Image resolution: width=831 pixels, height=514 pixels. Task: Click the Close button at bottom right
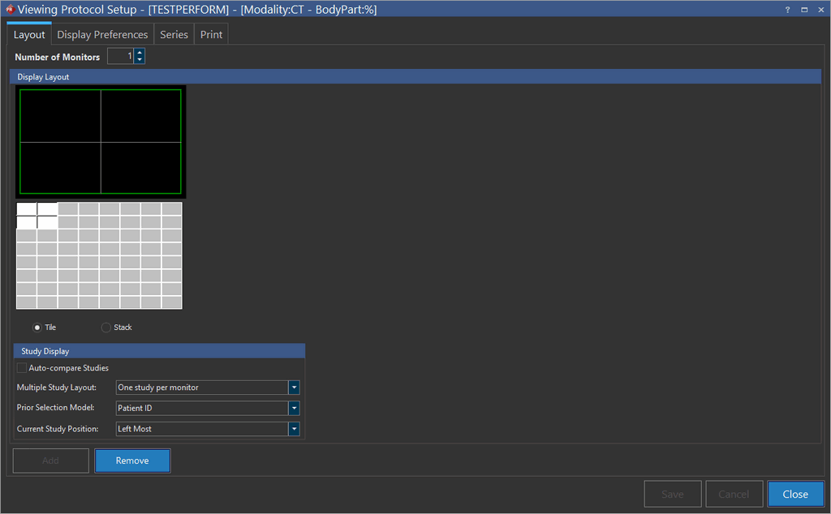795,494
